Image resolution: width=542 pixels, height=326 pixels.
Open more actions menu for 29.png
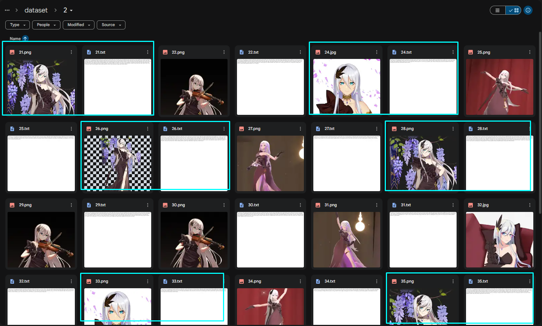coord(71,205)
